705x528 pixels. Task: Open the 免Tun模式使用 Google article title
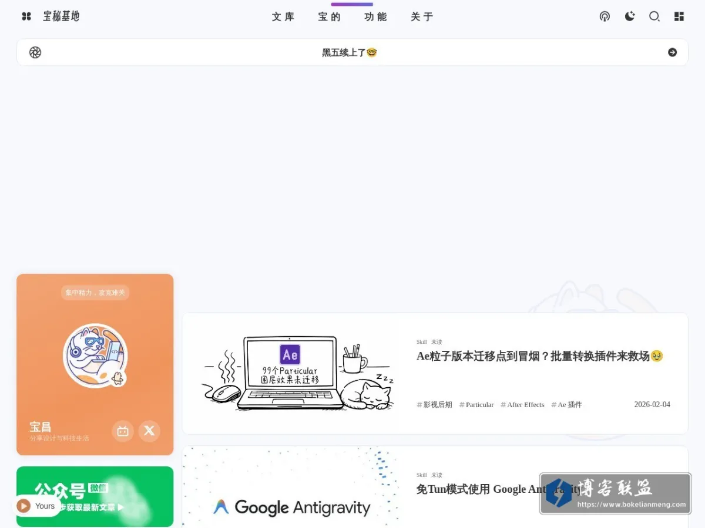pyautogui.click(x=499, y=489)
